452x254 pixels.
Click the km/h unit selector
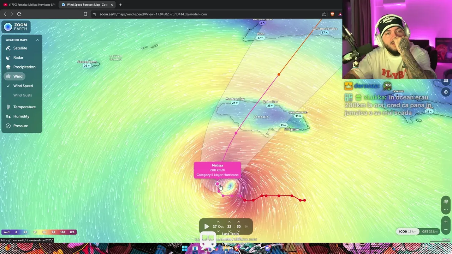pos(7,232)
